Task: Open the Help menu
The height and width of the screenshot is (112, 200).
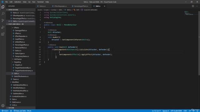Action: 47,2
